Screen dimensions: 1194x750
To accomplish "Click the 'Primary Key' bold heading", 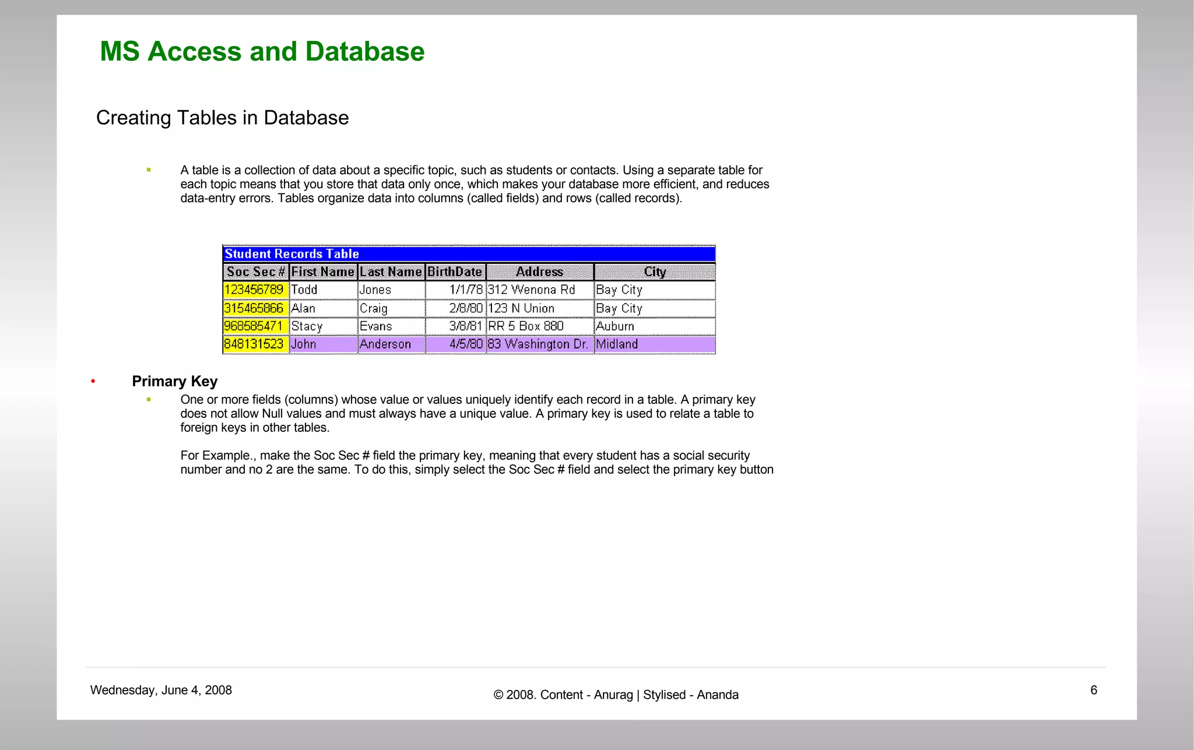I will coord(174,381).
